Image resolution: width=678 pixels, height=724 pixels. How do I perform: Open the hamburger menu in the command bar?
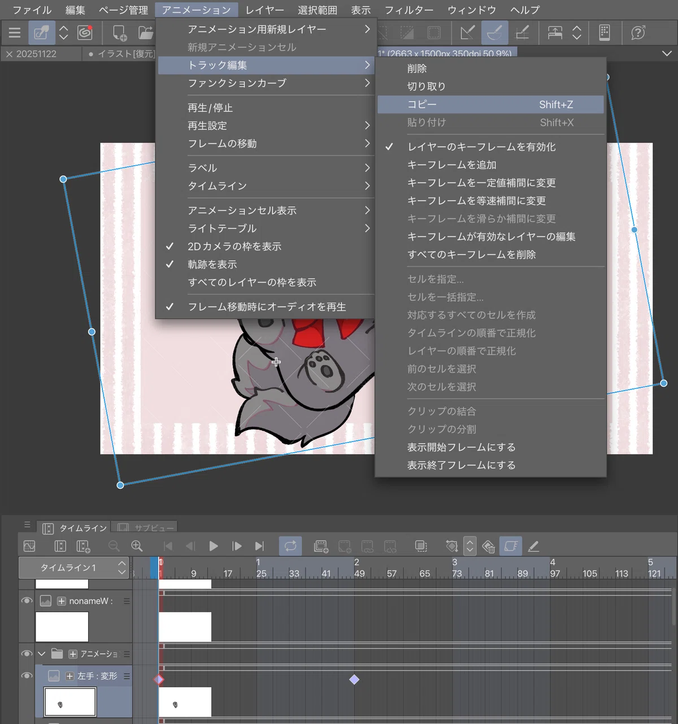[x=15, y=33]
